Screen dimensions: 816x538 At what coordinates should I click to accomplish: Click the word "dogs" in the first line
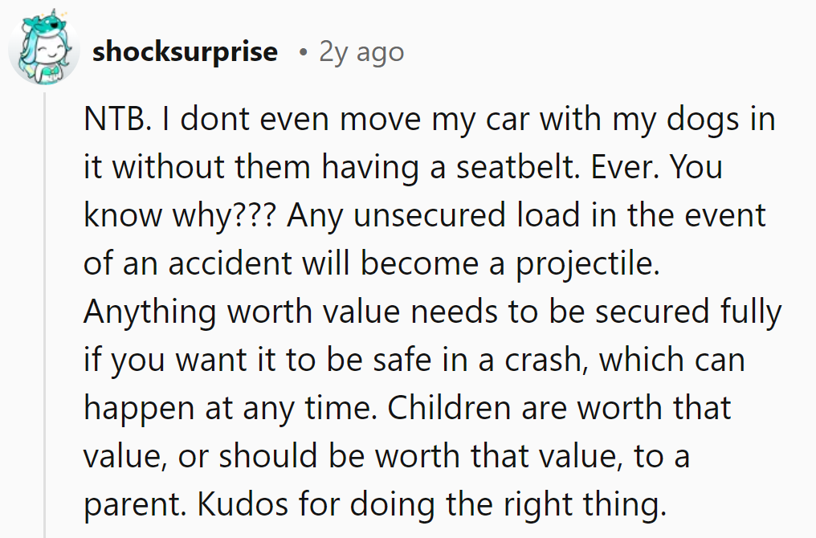click(686, 120)
